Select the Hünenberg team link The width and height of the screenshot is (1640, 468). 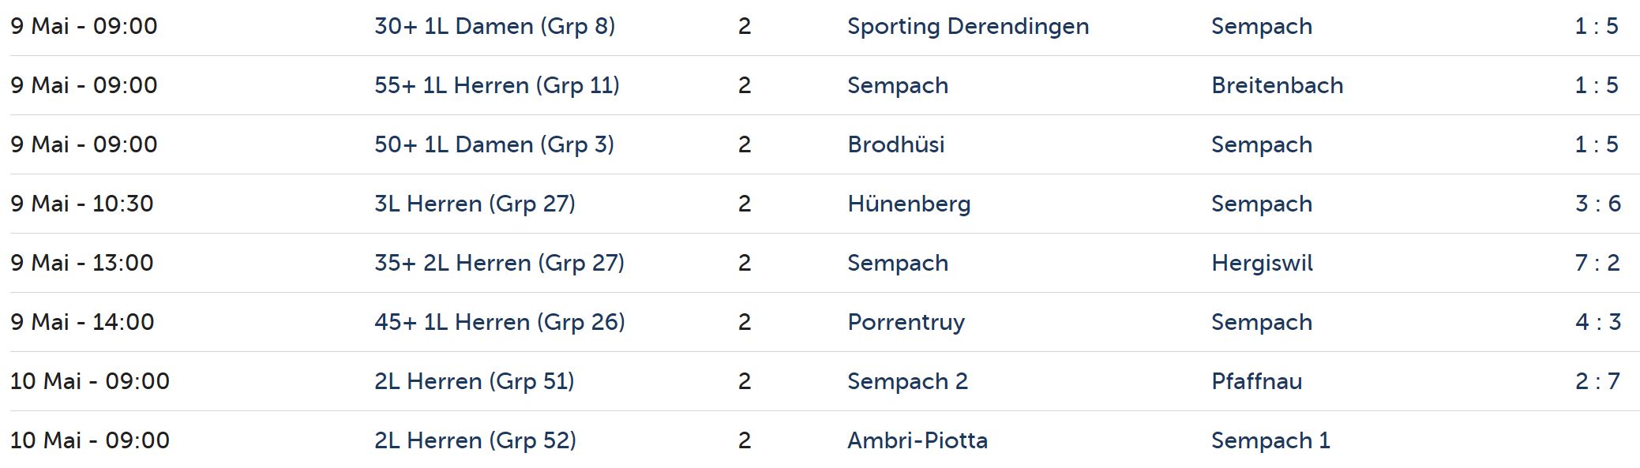pyautogui.click(x=909, y=204)
